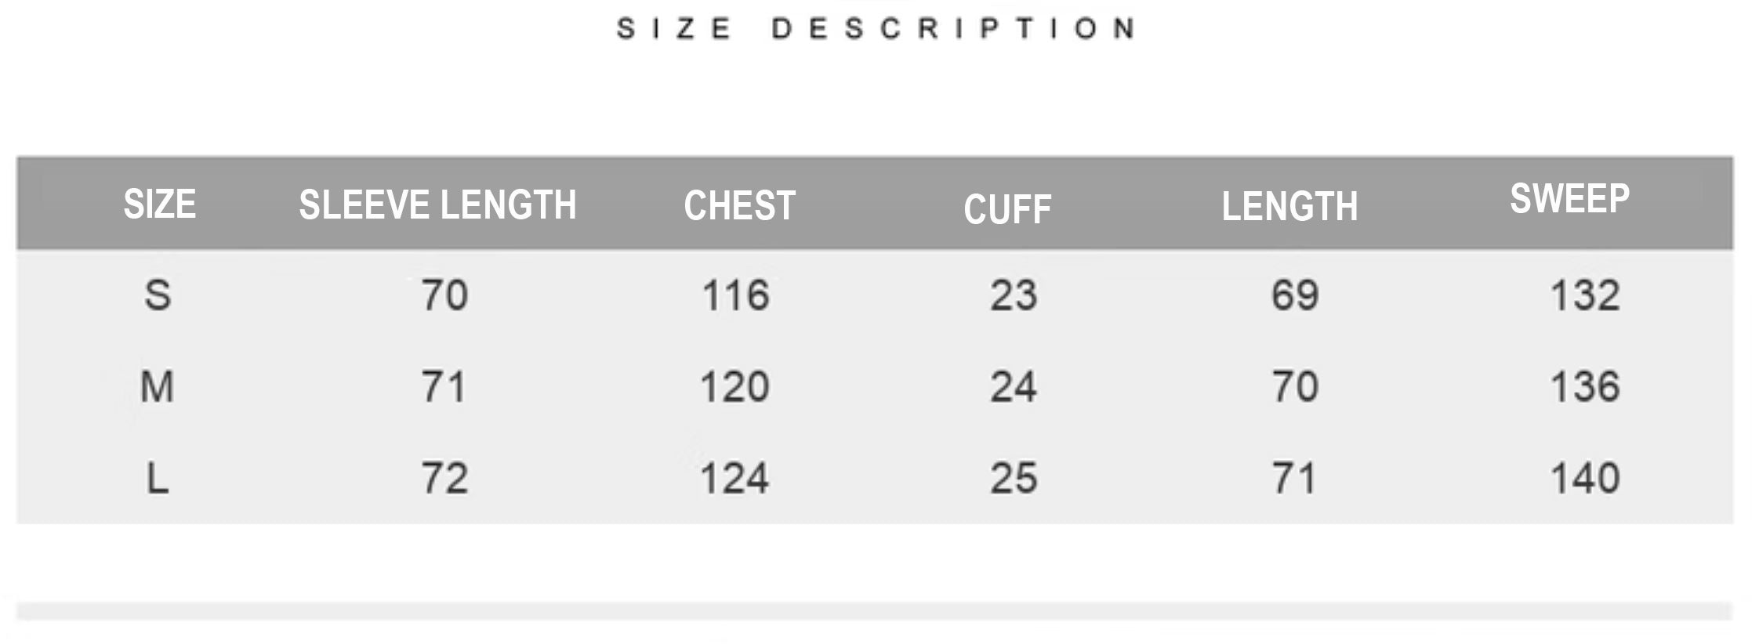This screenshot has width=1759, height=644.
Task: Select the M size row label
Action: (x=157, y=387)
